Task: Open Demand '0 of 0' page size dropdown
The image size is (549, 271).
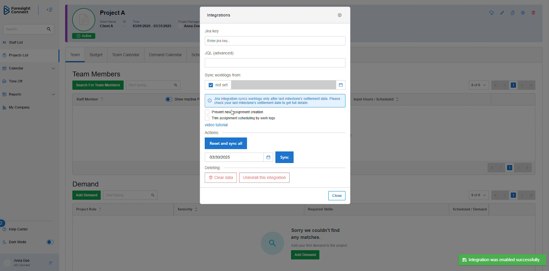Action: tap(478, 195)
